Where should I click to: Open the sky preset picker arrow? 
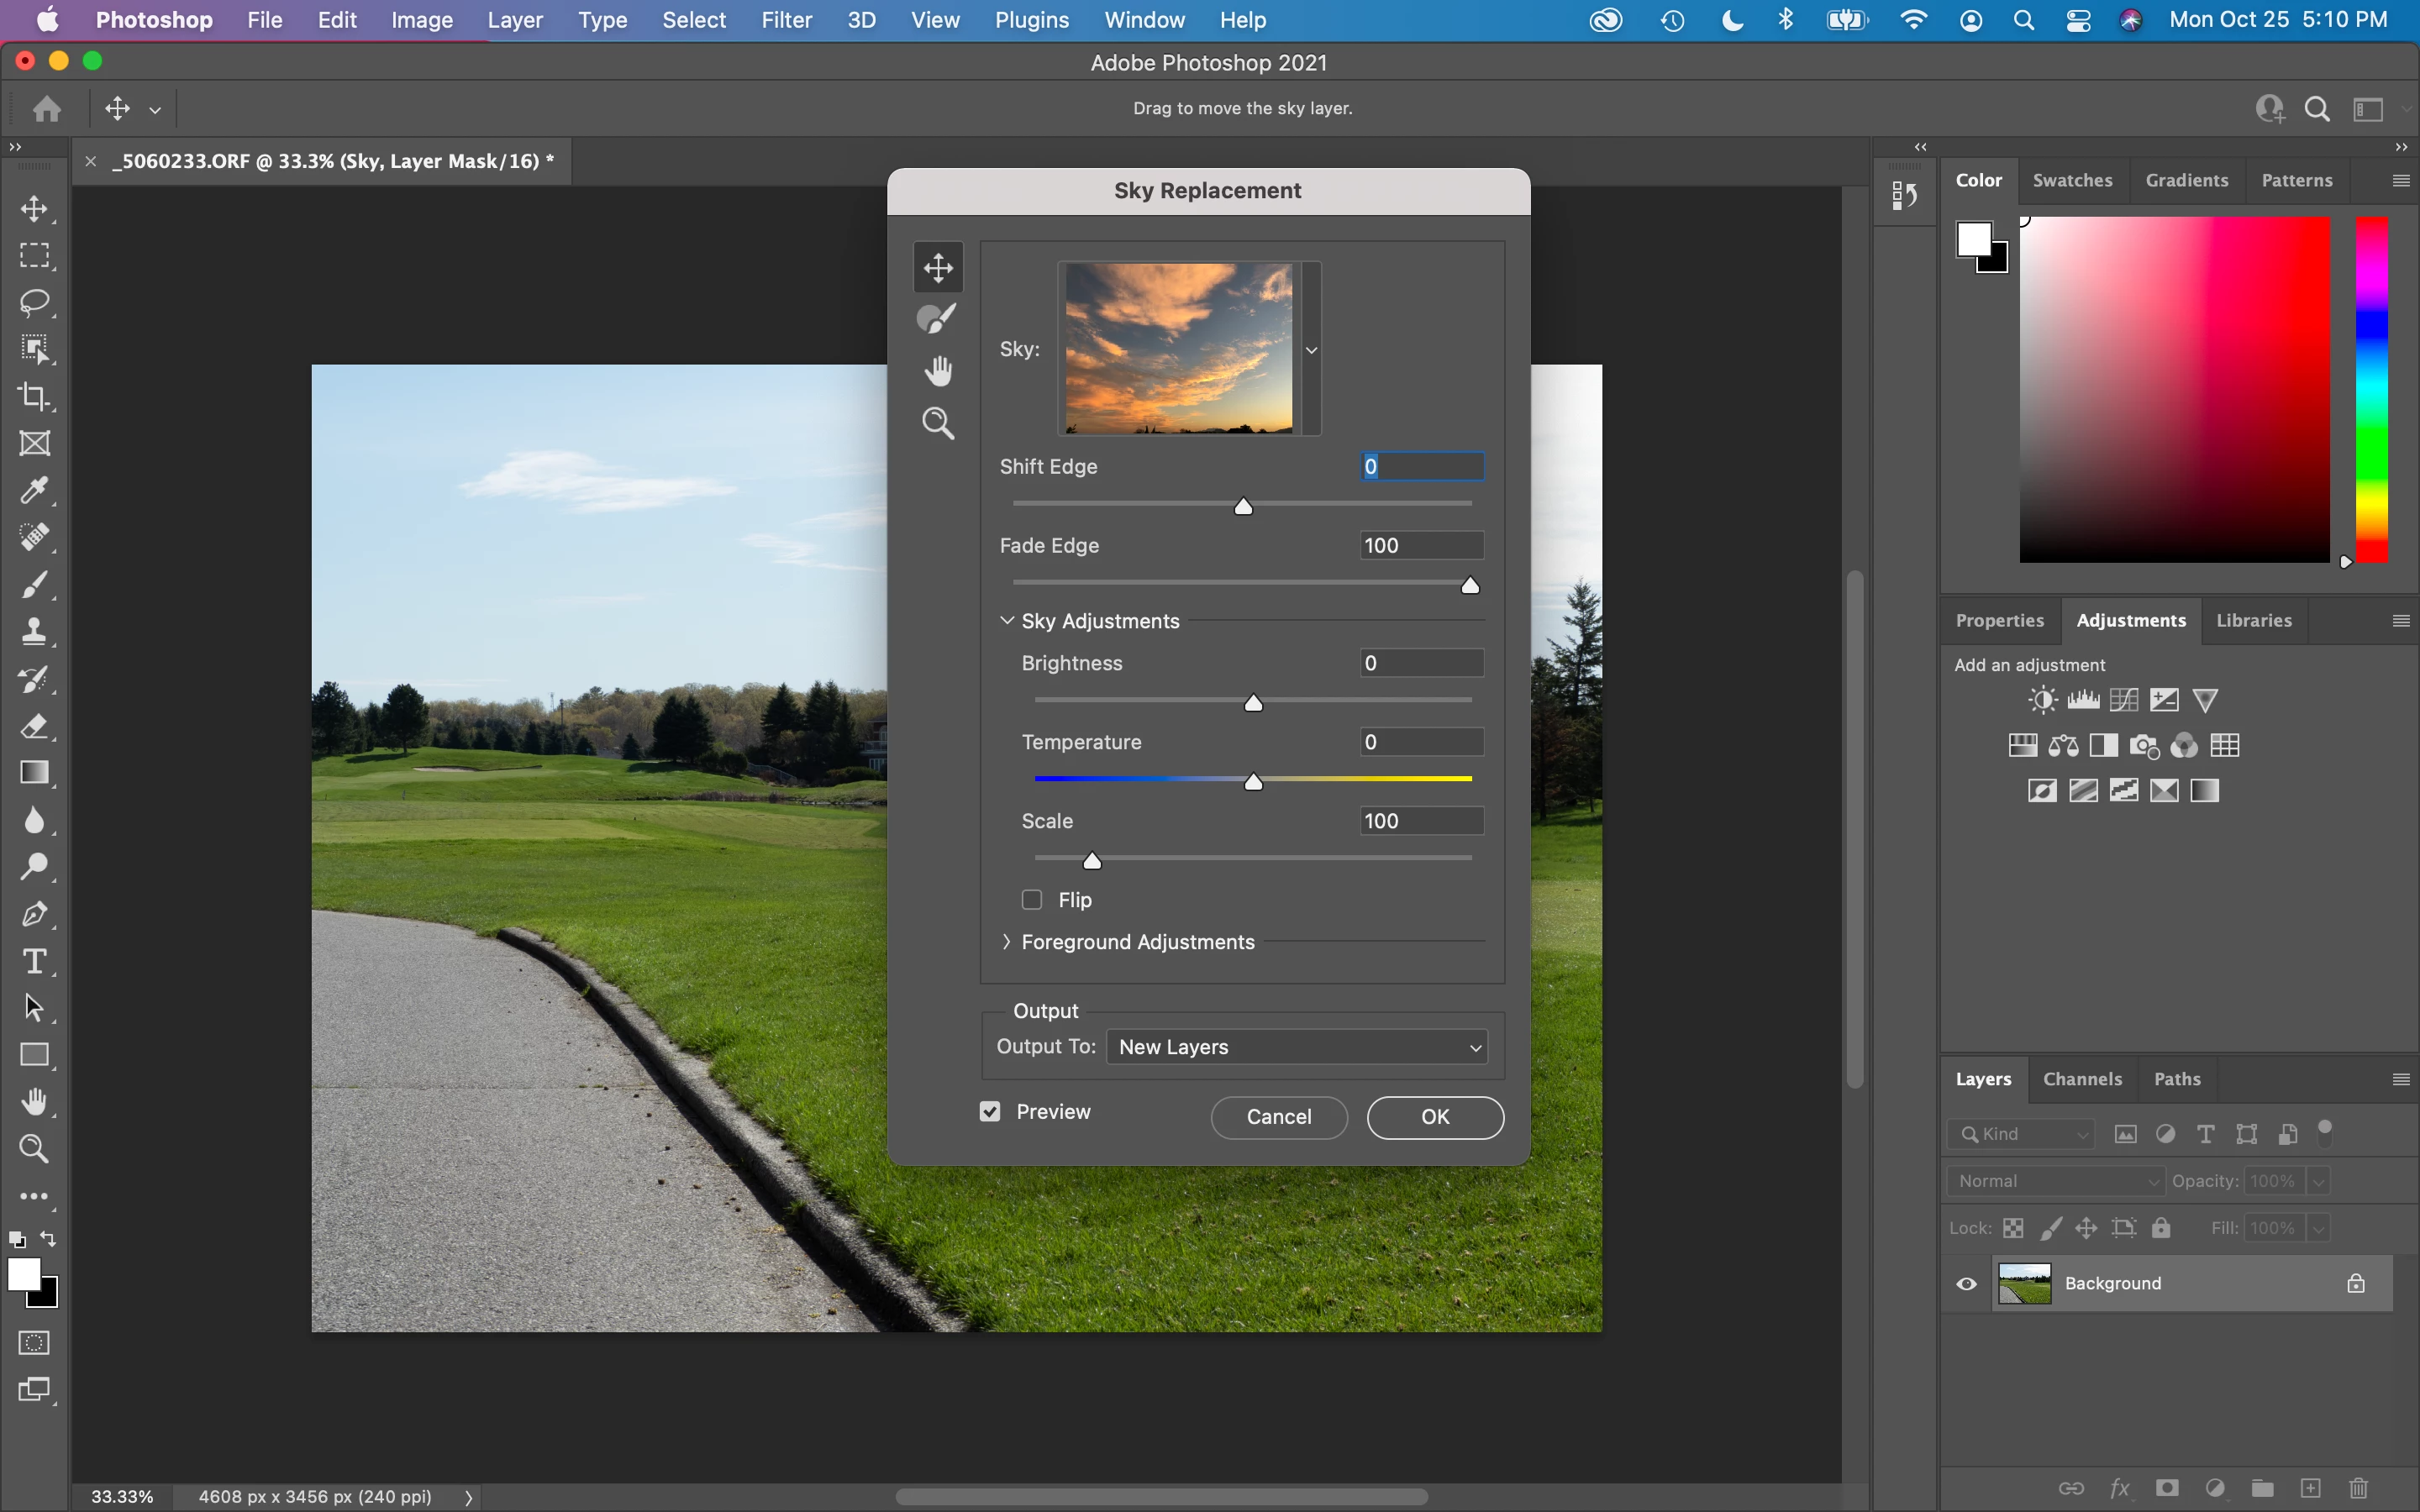(x=1311, y=350)
